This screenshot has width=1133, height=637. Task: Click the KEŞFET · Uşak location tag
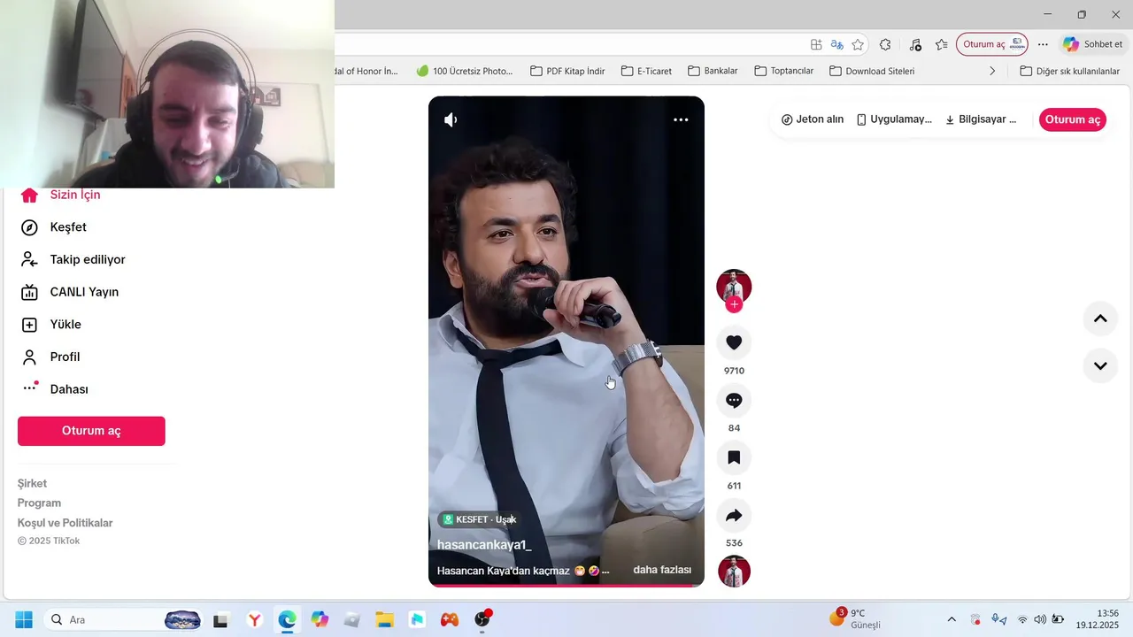click(478, 519)
